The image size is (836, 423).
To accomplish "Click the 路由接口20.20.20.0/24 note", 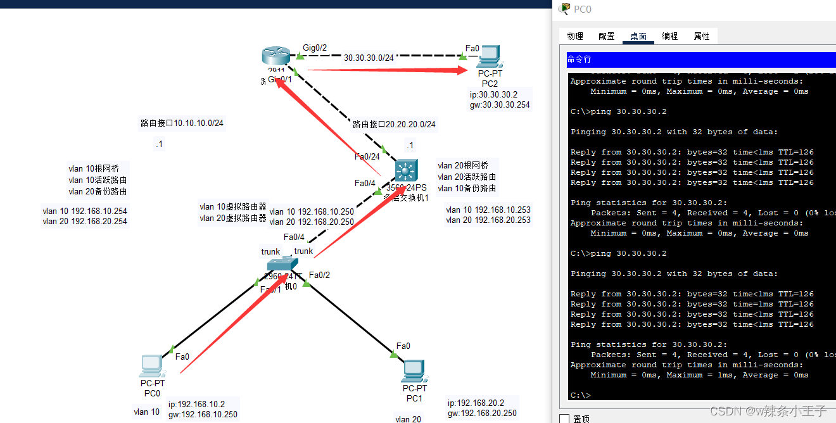I will click(x=394, y=124).
